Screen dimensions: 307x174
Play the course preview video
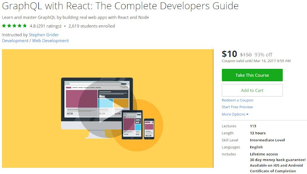click(107, 108)
